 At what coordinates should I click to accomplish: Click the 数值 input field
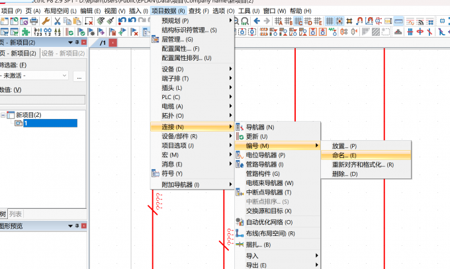coord(42,100)
